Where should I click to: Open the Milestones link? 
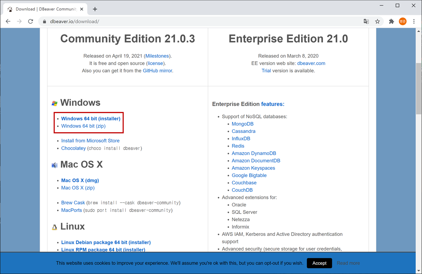pyautogui.click(x=157, y=56)
